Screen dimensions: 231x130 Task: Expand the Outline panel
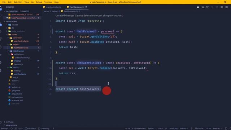[10, 122]
